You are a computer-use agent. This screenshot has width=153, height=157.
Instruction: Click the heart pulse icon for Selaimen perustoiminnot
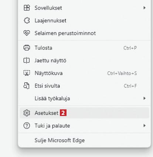27,33
